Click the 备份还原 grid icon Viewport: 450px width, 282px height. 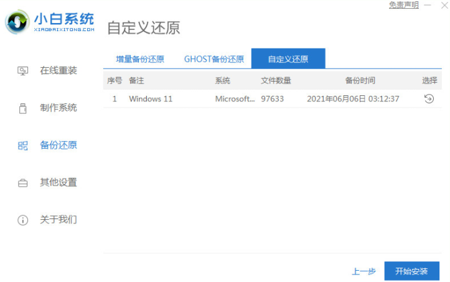point(22,146)
